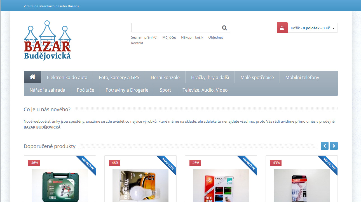Open Mobilní telefony category
This screenshot has width=361, height=202.
pos(302,77)
